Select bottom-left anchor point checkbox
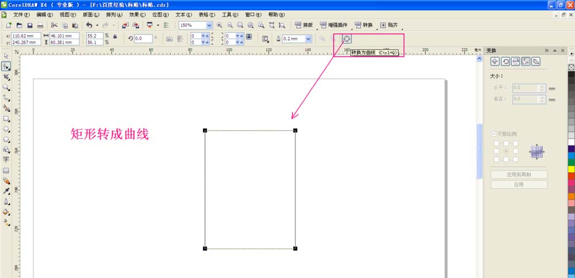The height and width of the screenshot is (278, 575). [x=497, y=159]
